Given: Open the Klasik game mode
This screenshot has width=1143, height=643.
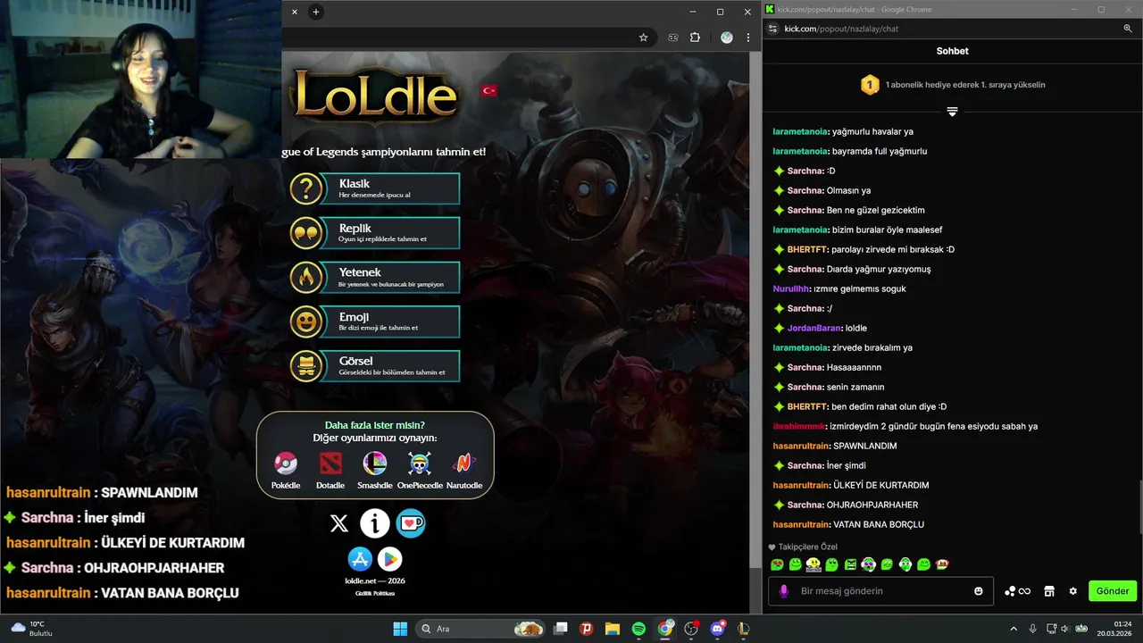Looking at the screenshot, I should [375, 188].
